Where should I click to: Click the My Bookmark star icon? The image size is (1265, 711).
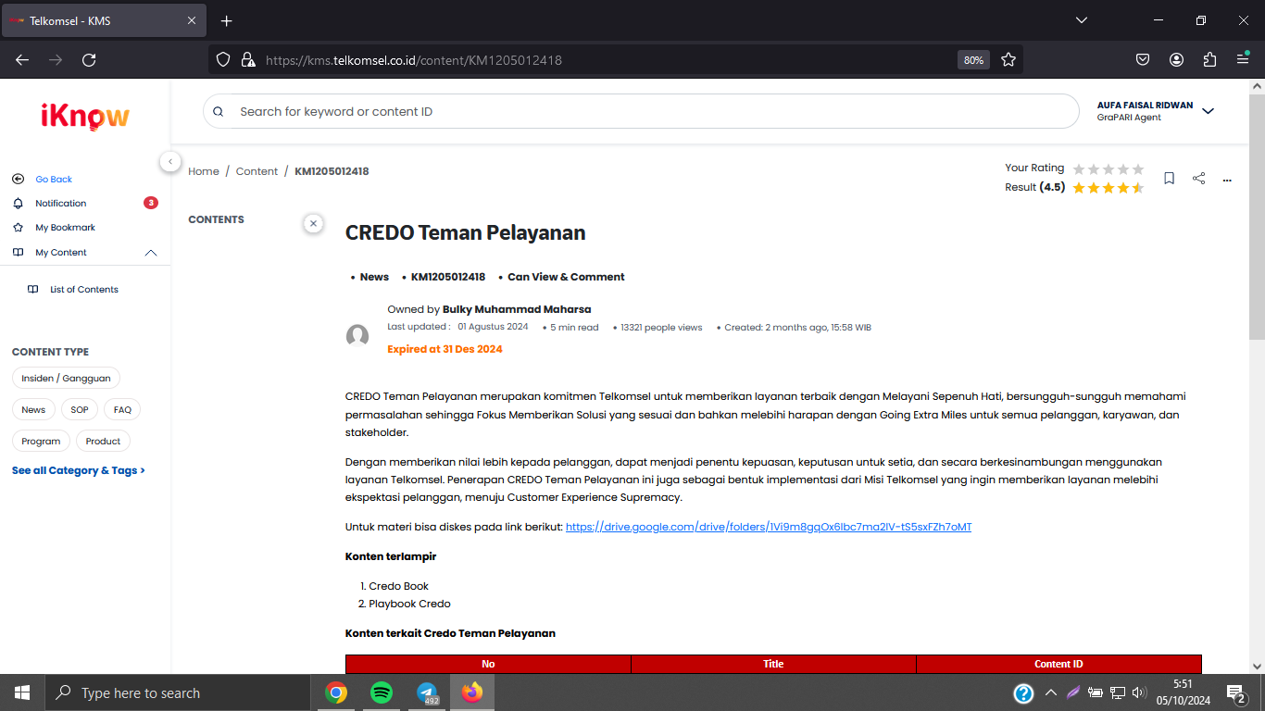18,228
